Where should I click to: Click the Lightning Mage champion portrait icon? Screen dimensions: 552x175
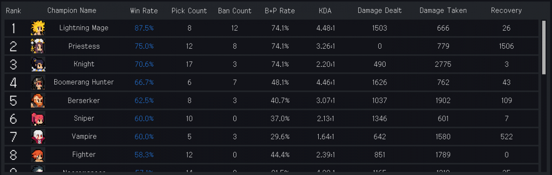pyautogui.click(x=38, y=28)
